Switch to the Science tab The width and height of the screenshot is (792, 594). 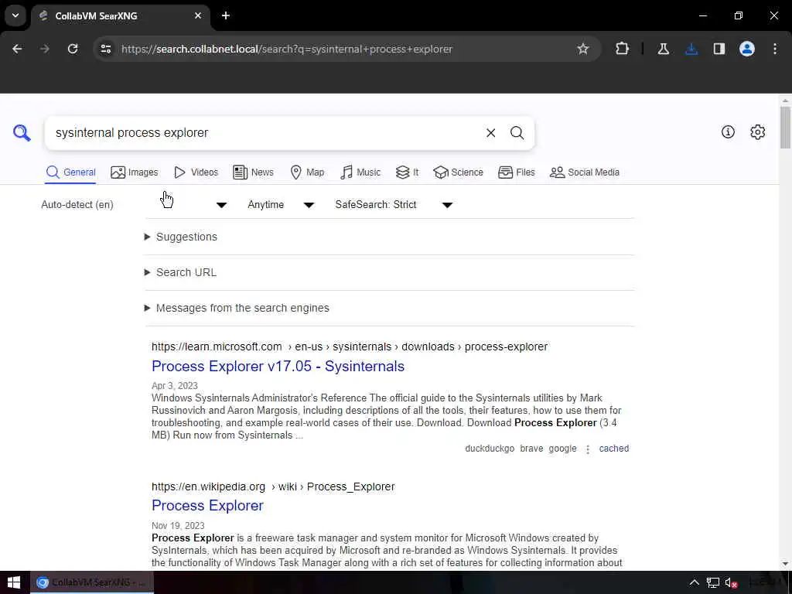pyautogui.click(x=458, y=172)
